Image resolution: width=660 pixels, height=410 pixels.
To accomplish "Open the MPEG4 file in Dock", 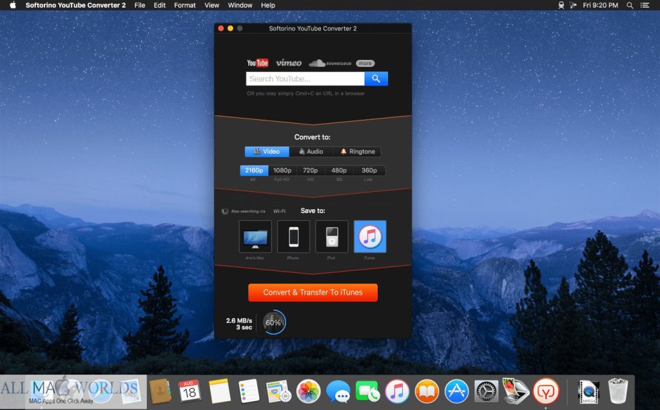I will click(x=588, y=391).
